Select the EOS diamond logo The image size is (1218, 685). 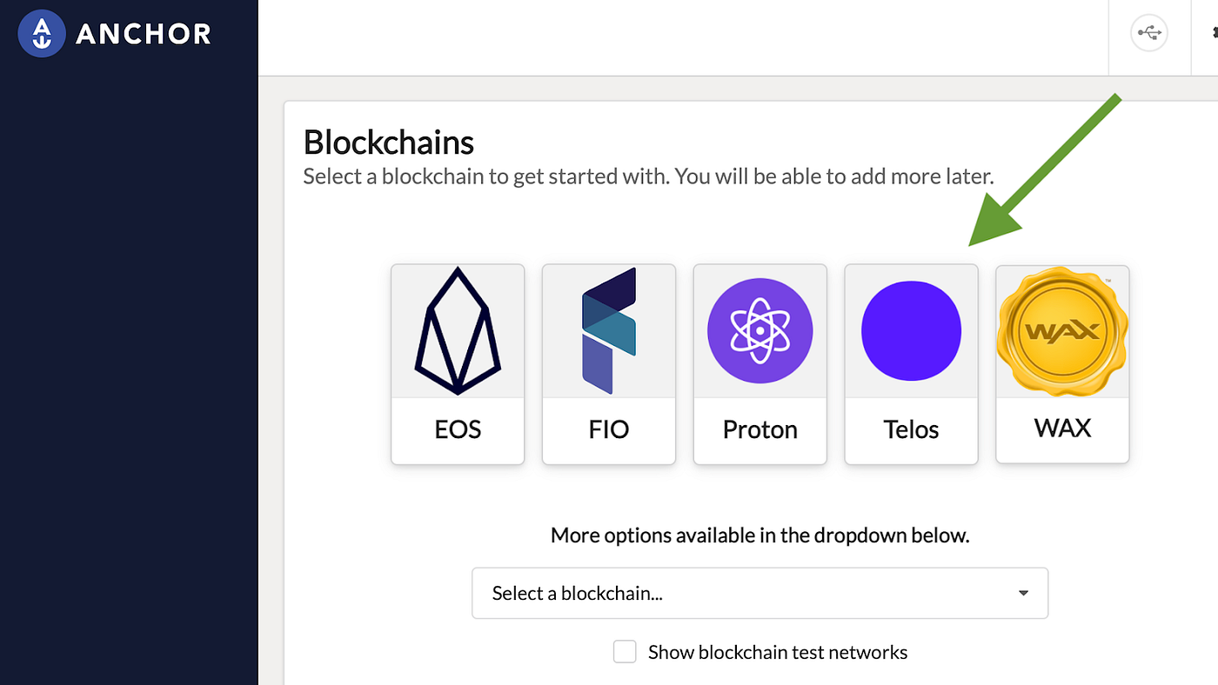(x=458, y=331)
